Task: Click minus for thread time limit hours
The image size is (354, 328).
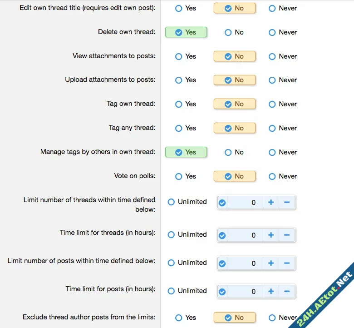Action: 287,235
